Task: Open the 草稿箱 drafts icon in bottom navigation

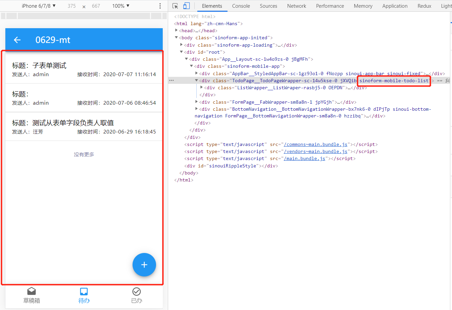Action: coord(32,291)
